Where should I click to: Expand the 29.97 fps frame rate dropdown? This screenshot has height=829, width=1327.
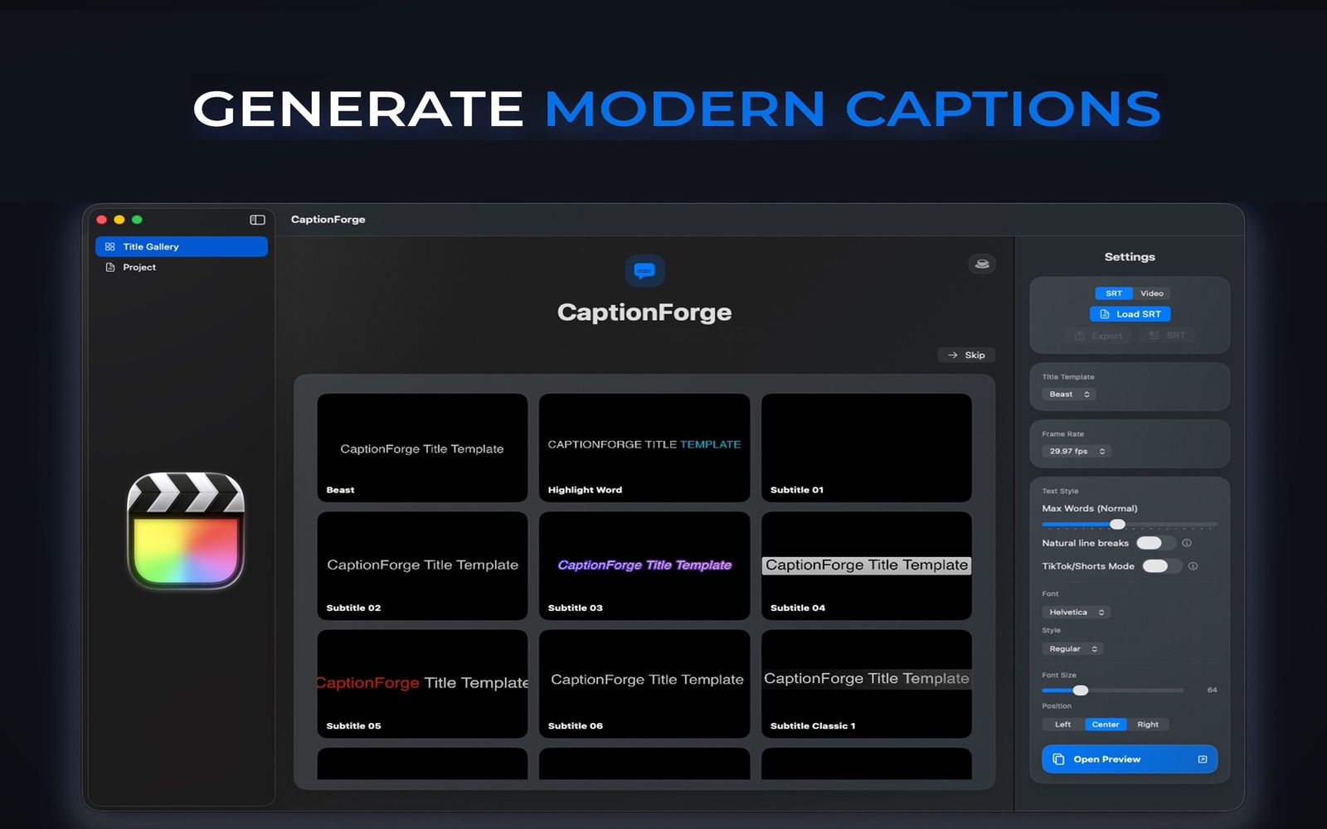pyautogui.click(x=1077, y=452)
